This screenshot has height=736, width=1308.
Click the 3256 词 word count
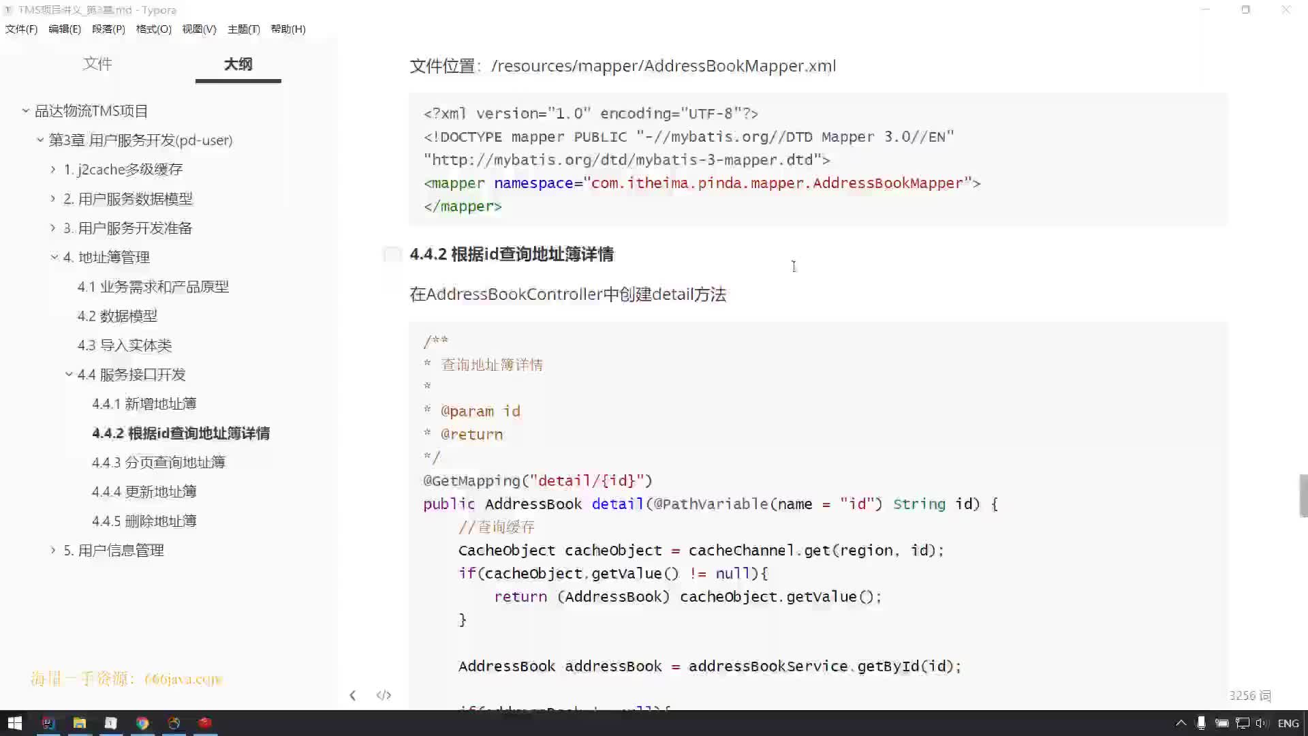click(x=1249, y=695)
